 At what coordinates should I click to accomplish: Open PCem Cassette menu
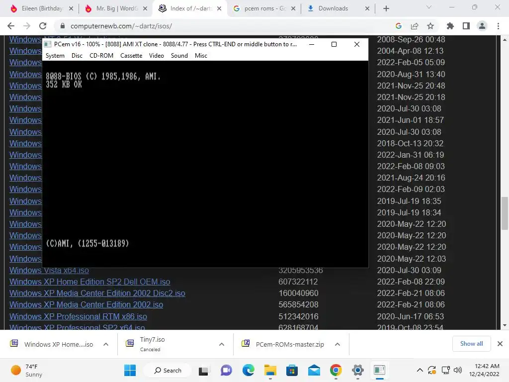[131, 56]
